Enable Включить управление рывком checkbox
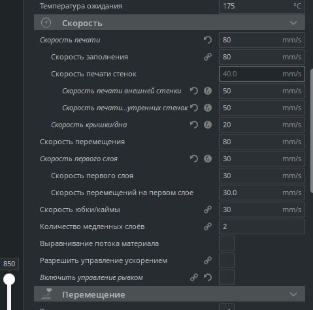 (227, 277)
